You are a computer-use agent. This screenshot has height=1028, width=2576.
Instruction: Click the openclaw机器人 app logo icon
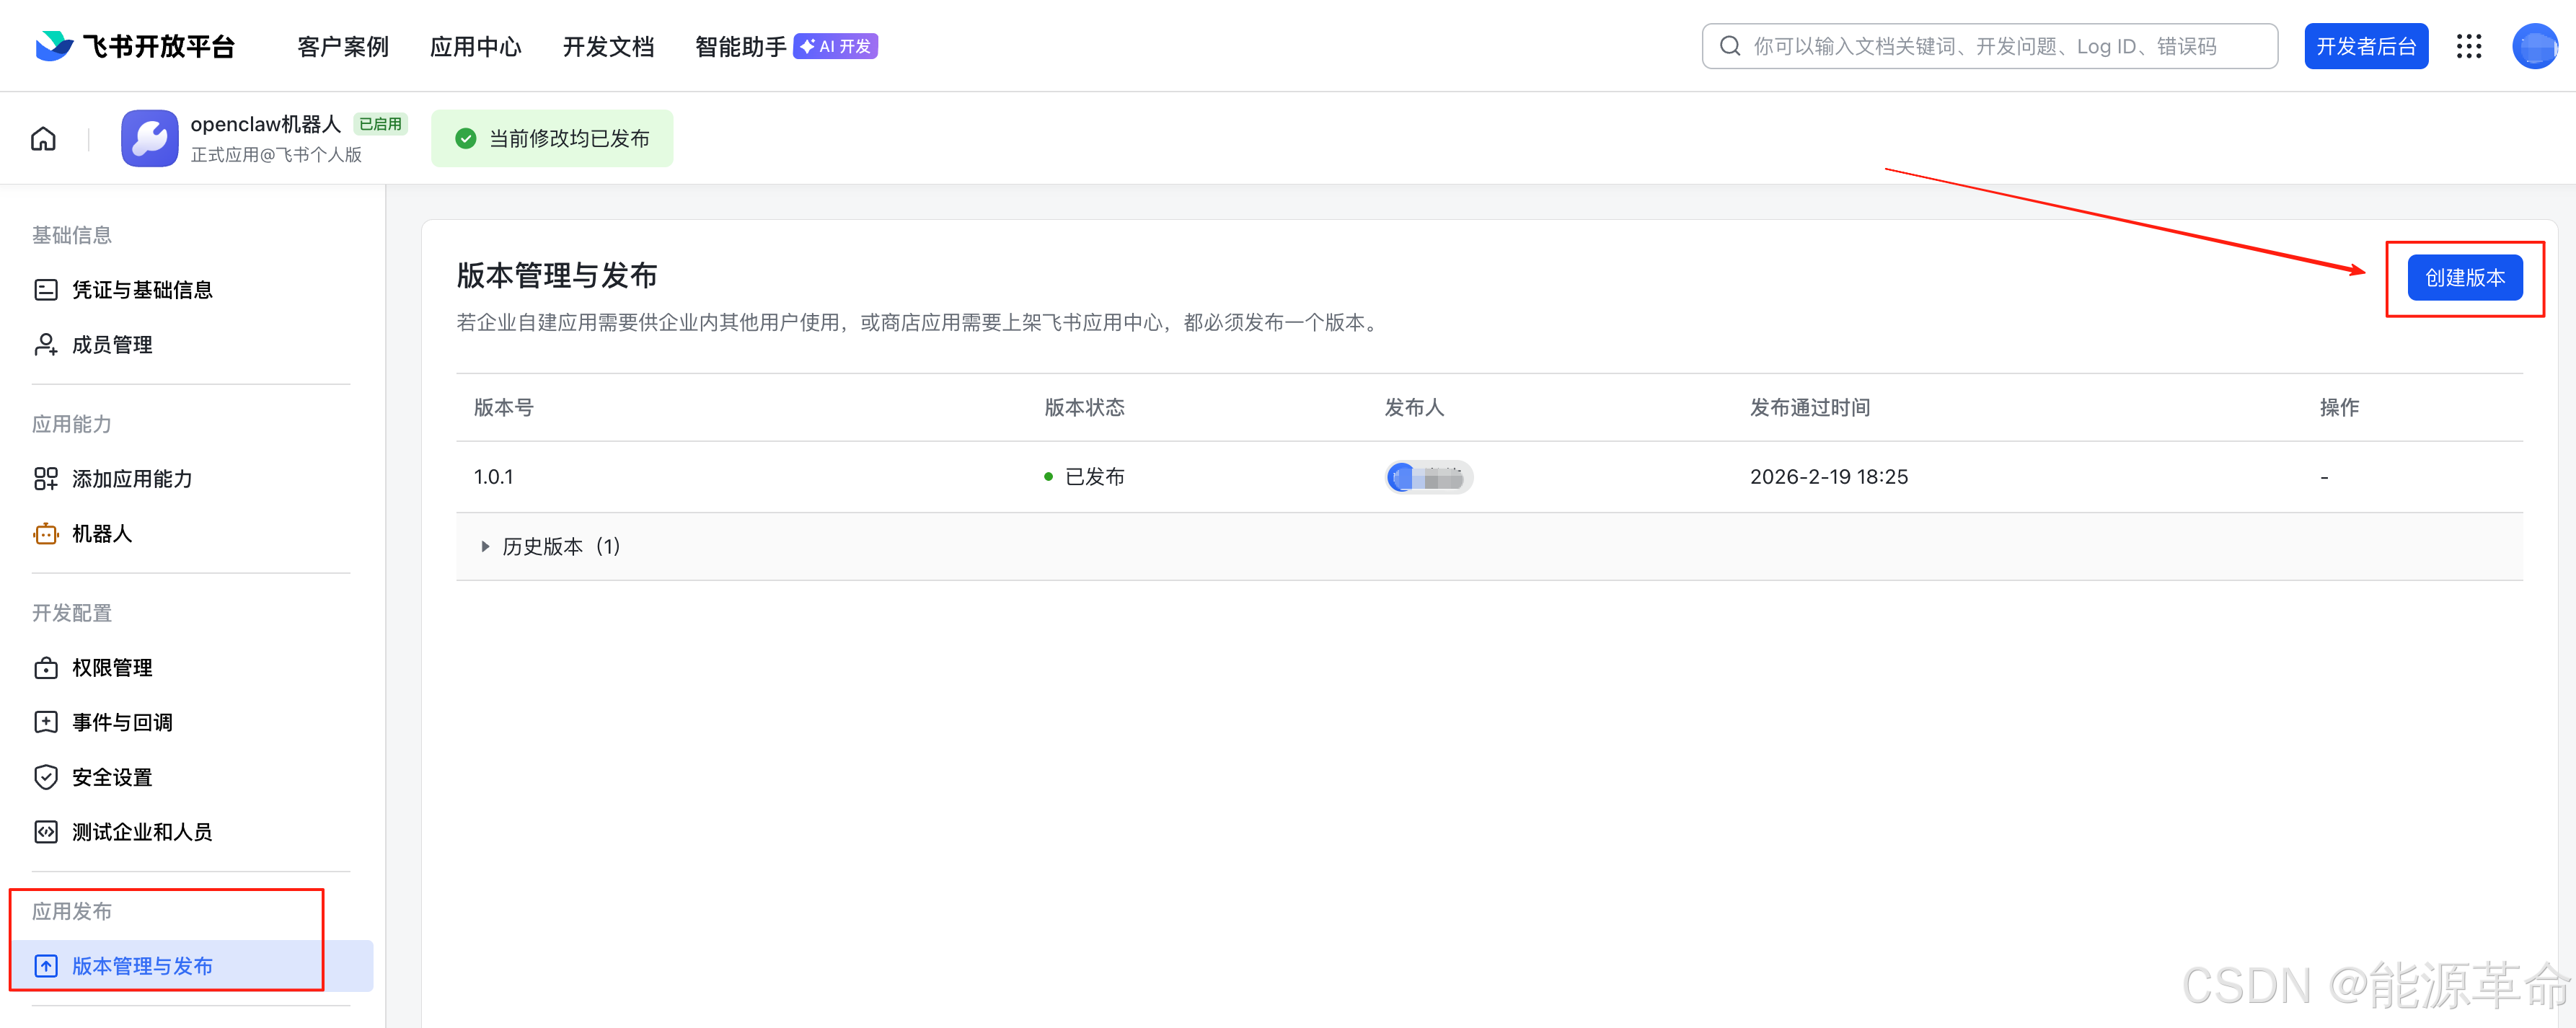click(x=150, y=138)
